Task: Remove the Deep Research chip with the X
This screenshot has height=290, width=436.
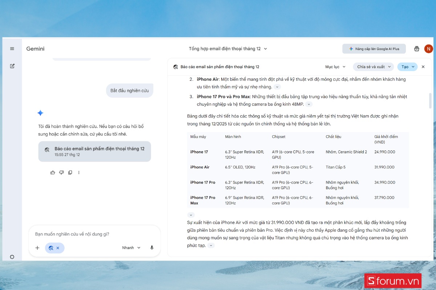Action: (x=58, y=248)
